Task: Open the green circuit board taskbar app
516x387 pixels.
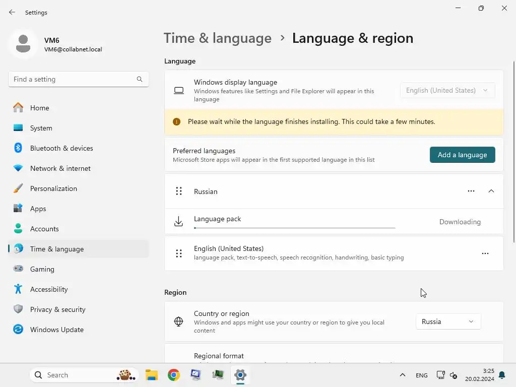Action: point(218,375)
